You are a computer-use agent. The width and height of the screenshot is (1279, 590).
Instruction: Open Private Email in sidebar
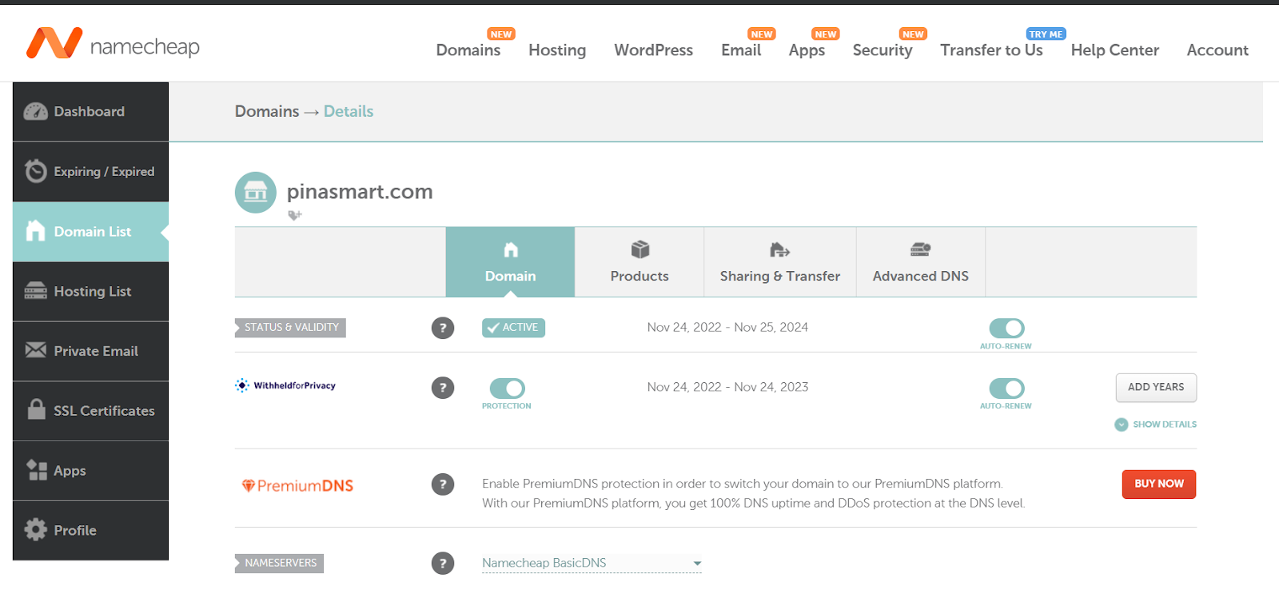coord(90,351)
